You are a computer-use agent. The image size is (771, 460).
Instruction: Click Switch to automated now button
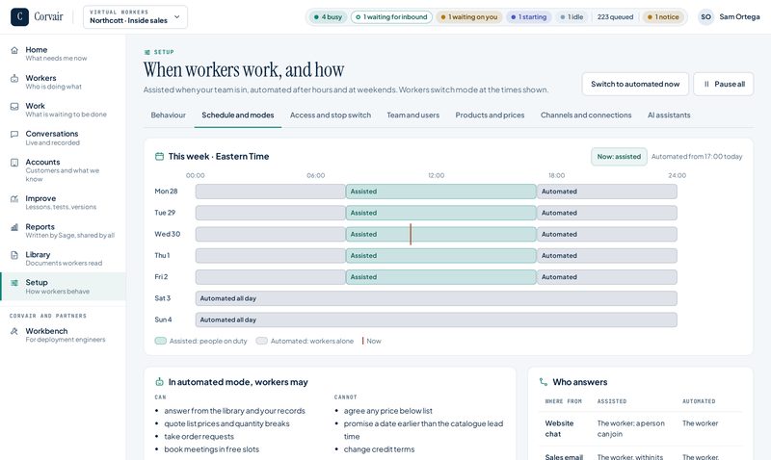tap(635, 84)
